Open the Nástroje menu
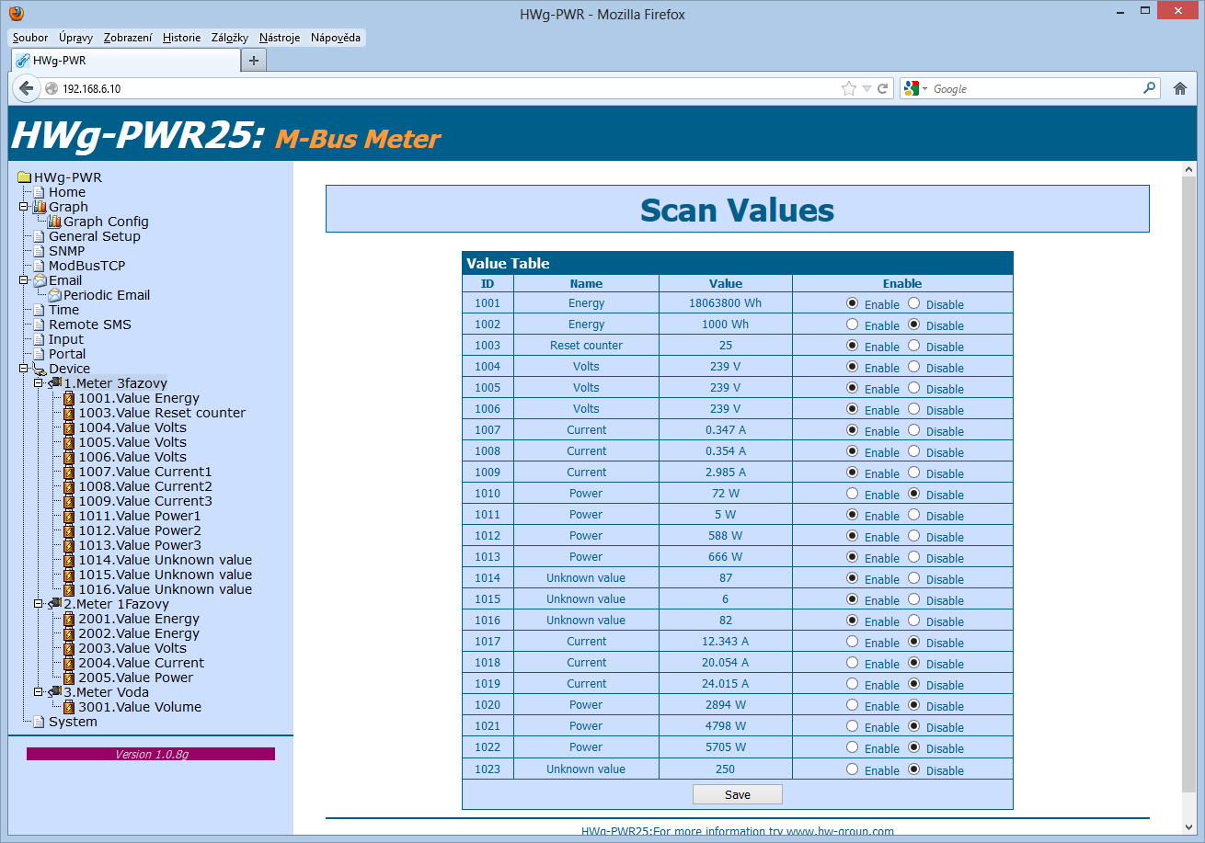 [x=280, y=38]
